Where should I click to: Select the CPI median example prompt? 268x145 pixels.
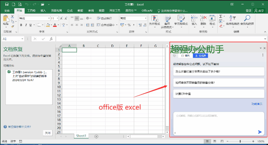click(218, 94)
